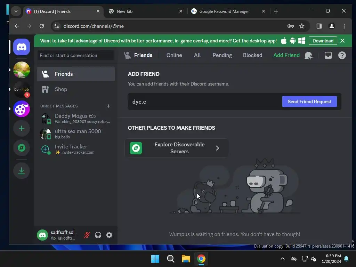
Task: Close the New Tab browser tab
Action: click(181, 11)
